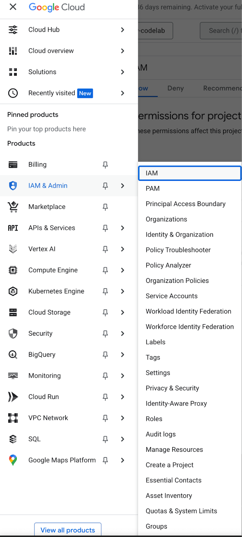Open Roles in the IAM submenu
Image resolution: width=242 pixels, height=537 pixels.
point(154,419)
